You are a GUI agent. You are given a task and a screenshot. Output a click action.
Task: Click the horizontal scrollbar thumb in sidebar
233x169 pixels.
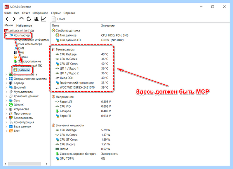24,164
